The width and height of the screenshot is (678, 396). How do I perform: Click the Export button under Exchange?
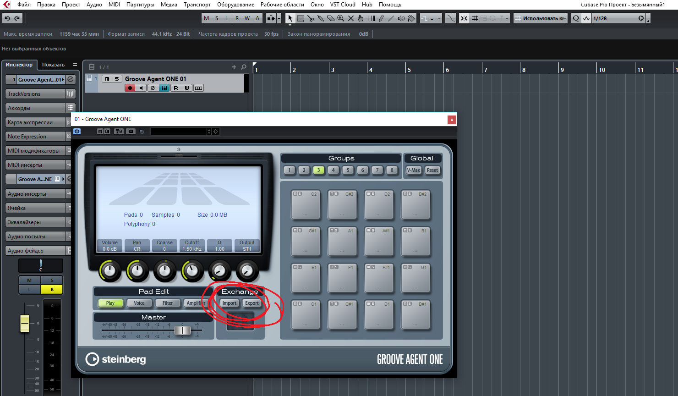(252, 303)
